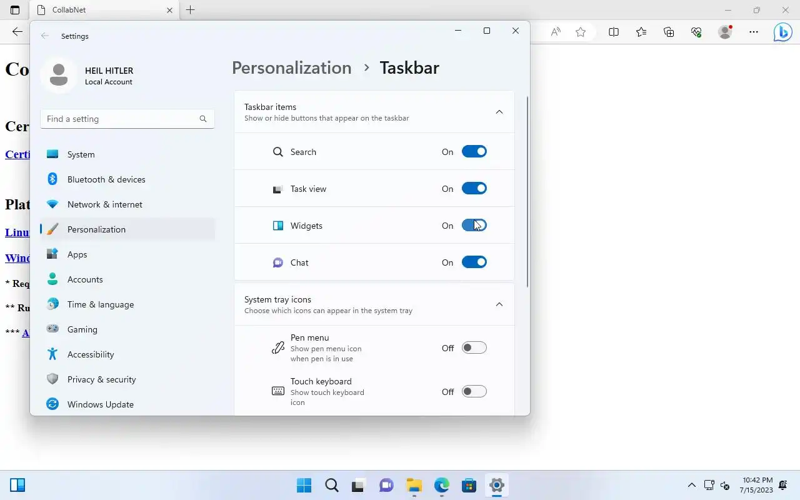The height and width of the screenshot is (500, 800).
Task: Go to Bluetooth & devices settings
Action: (x=127, y=179)
